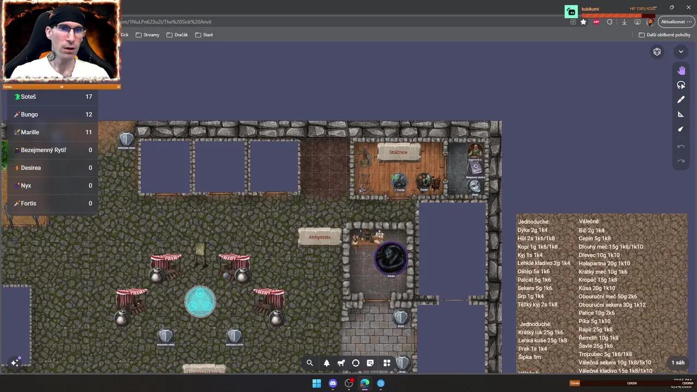Select the Soteš initiative entry

click(x=53, y=96)
